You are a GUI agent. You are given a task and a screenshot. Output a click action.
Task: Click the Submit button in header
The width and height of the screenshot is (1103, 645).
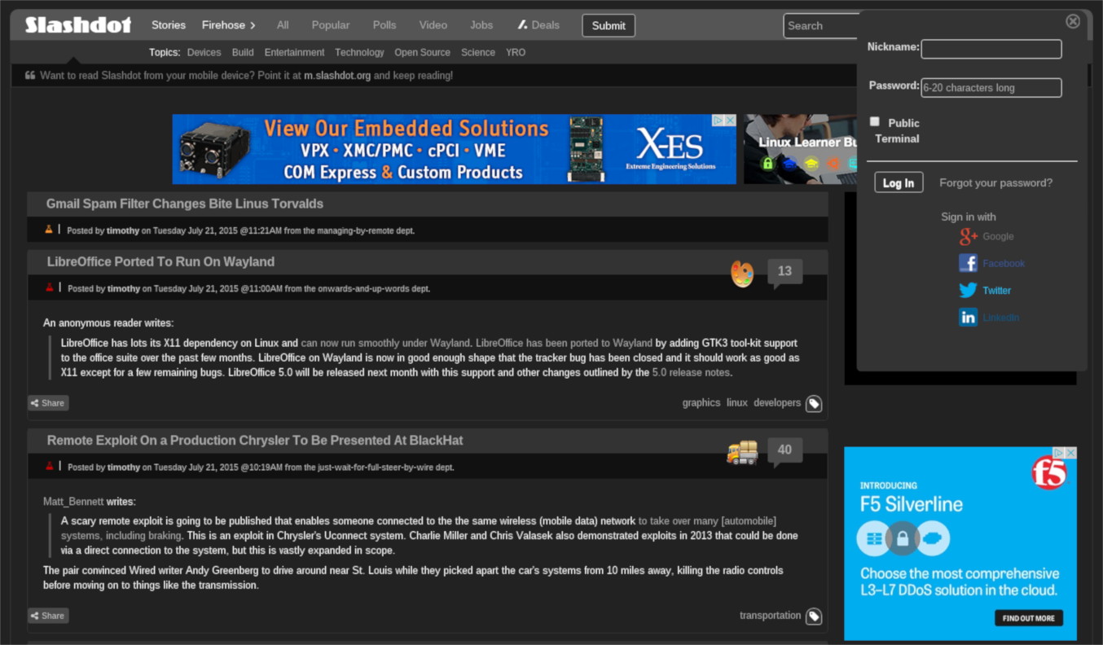tap(609, 26)
